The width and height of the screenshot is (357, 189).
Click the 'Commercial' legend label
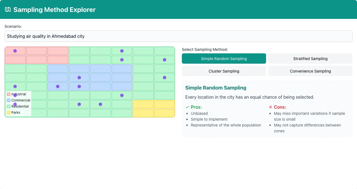[21, 100]
